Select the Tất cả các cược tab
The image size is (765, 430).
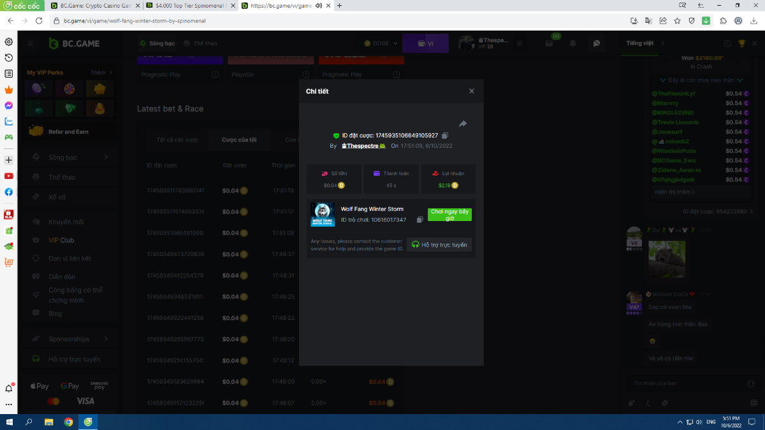click(177, 140)
